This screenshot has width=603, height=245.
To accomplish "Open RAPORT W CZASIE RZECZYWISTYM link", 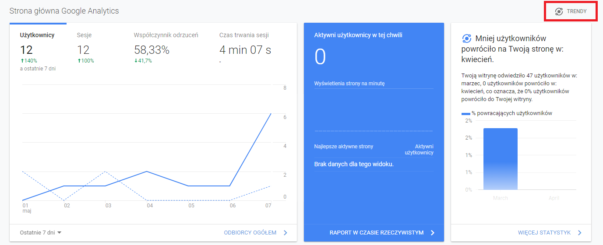I will pos(377,233).
